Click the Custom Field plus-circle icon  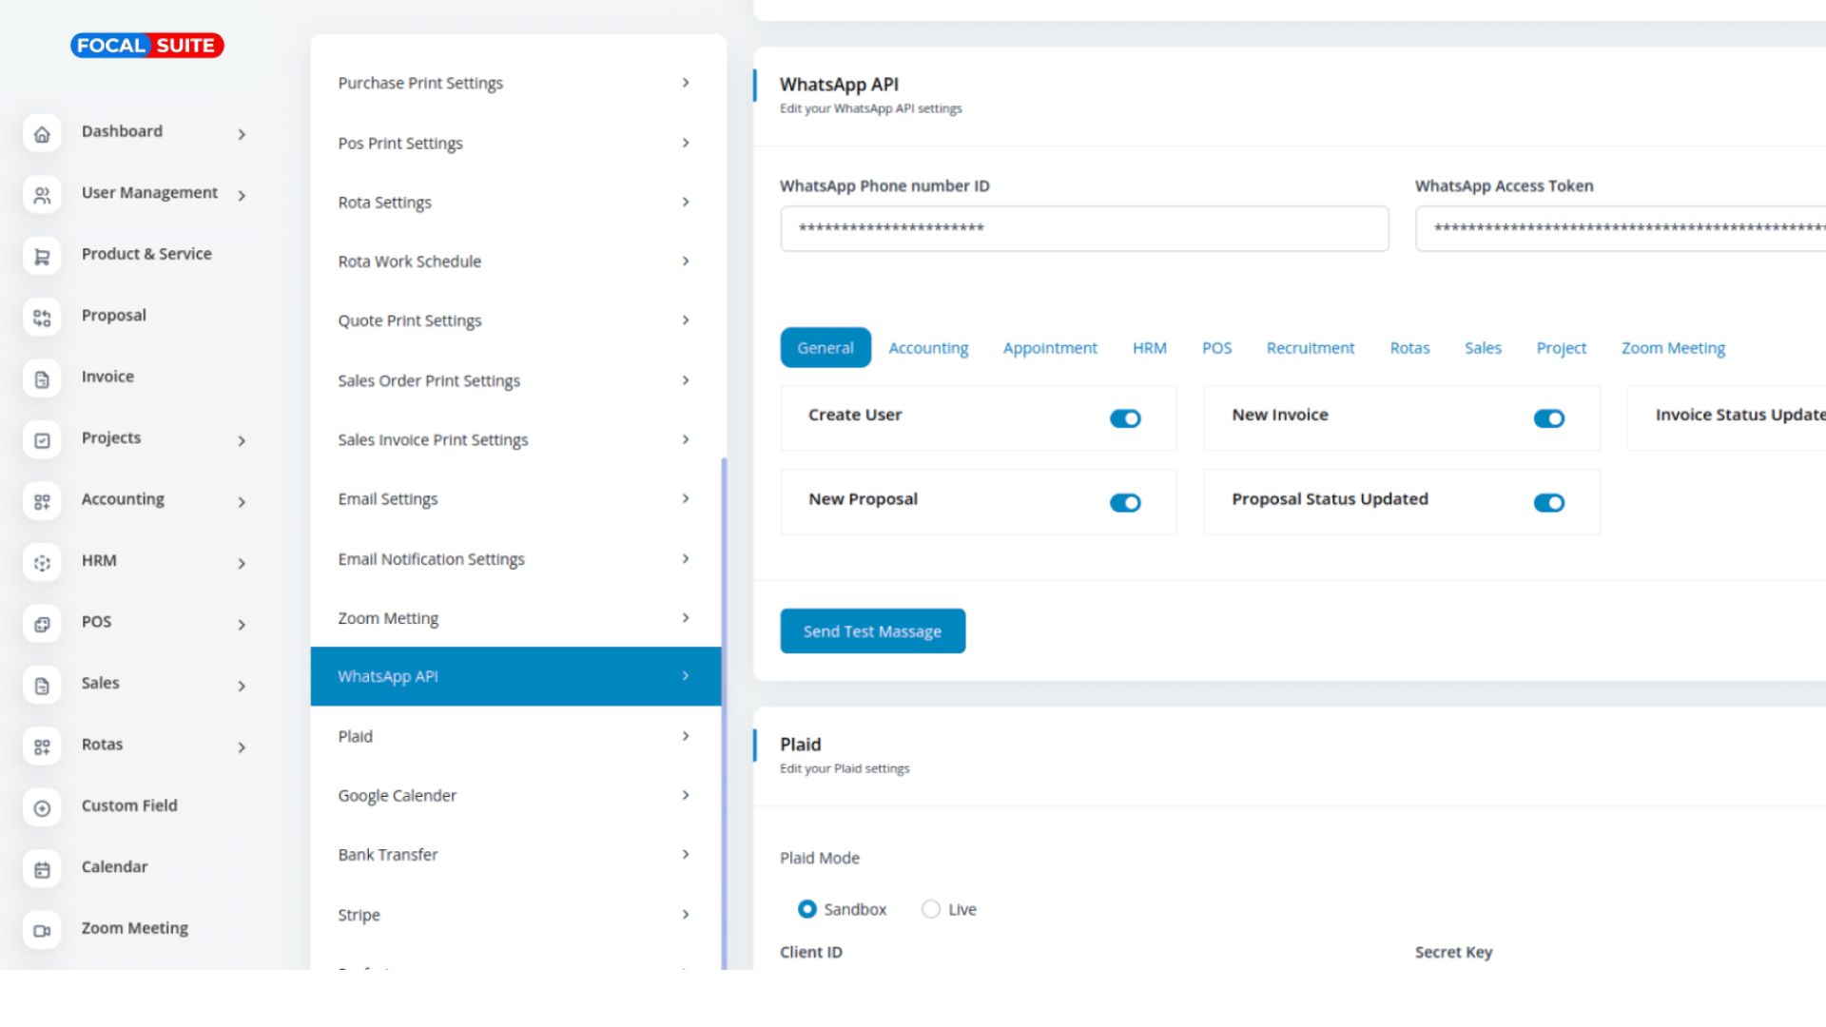(42, 808)
